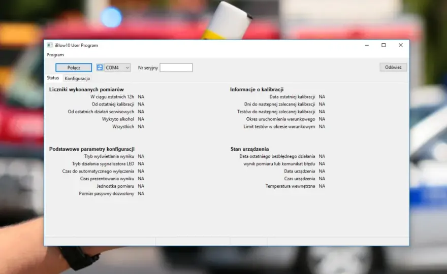
Task: Switch to the Konfiguracja tab
Action: (77, 78)
